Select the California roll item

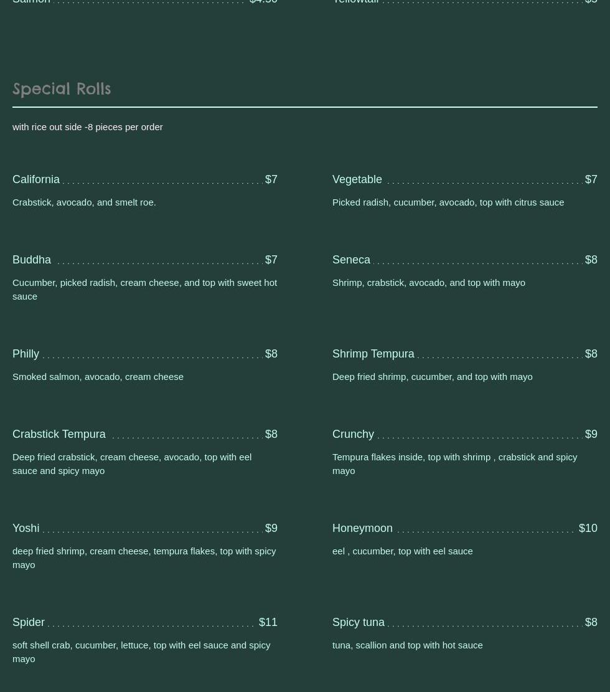coord(36,179)
